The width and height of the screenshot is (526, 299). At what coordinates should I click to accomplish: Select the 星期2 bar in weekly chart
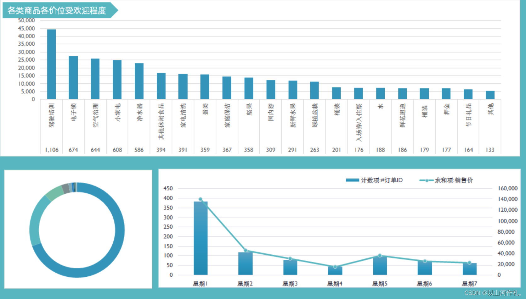pyautogui.click(x=246, y=263)
